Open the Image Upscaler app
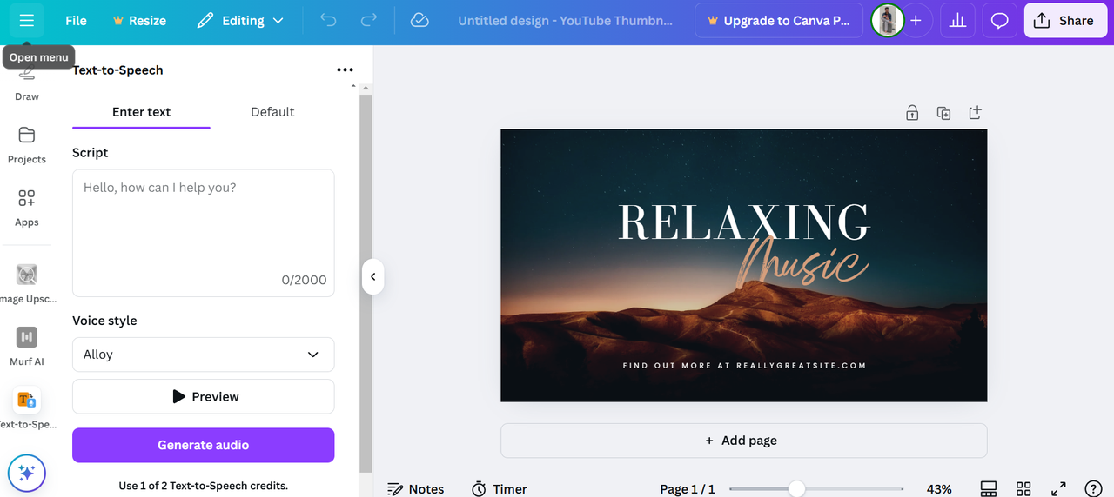 [27, 284]
